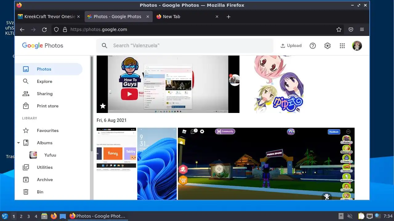Open the Save to Pocket icon
The height and width of the screenshot is (221, 394).
351,29
